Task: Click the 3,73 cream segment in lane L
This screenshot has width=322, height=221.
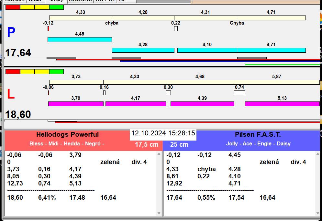Action: [x=76, y=82]
